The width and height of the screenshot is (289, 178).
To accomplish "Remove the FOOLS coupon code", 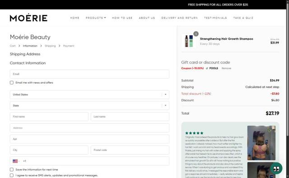I will pos(226,68).
